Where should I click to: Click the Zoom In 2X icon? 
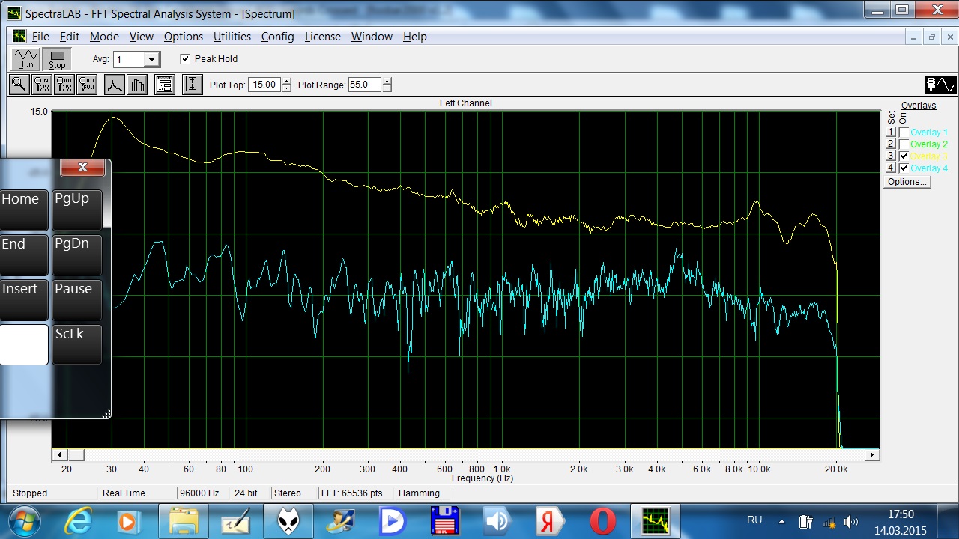[42, 85]
